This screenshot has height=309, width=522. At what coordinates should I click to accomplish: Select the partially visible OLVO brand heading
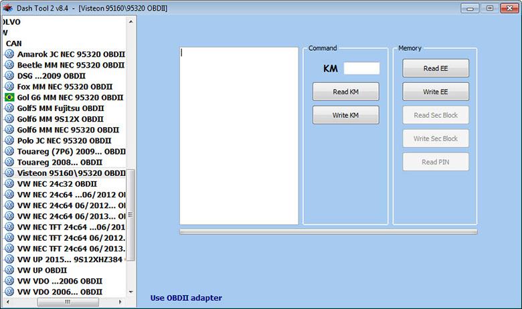11,22
